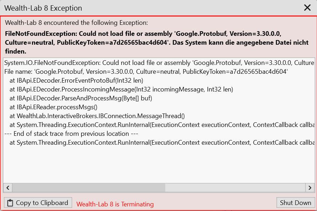Click the clipboard icon beside Copy to Clipboard
The width and height of the screenshot is (317, 211).
point(10,203)
